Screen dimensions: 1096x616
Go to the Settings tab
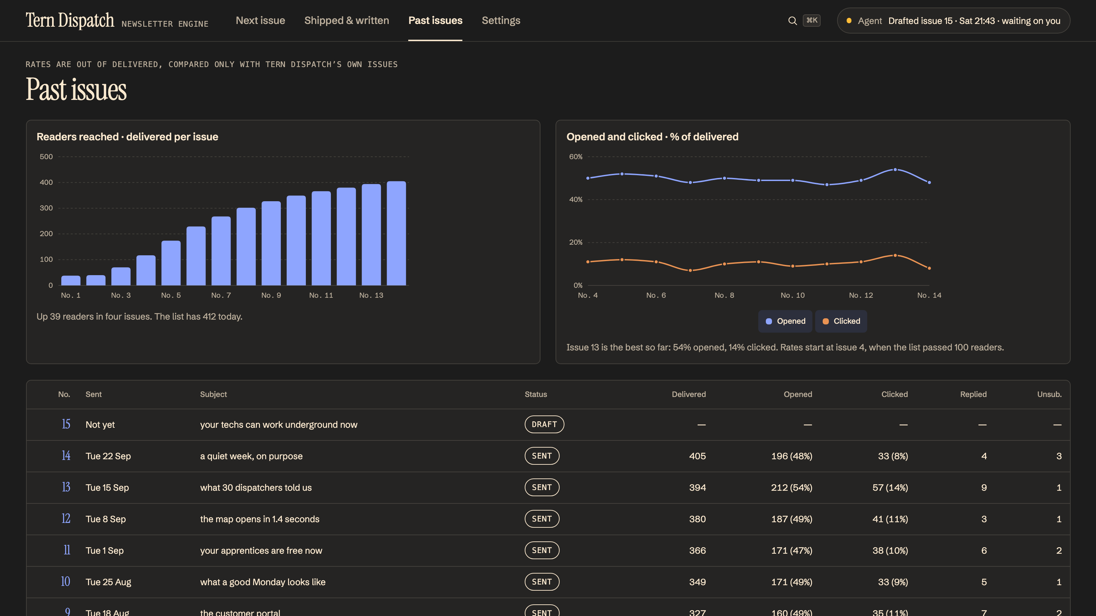[x=501, y=21]
